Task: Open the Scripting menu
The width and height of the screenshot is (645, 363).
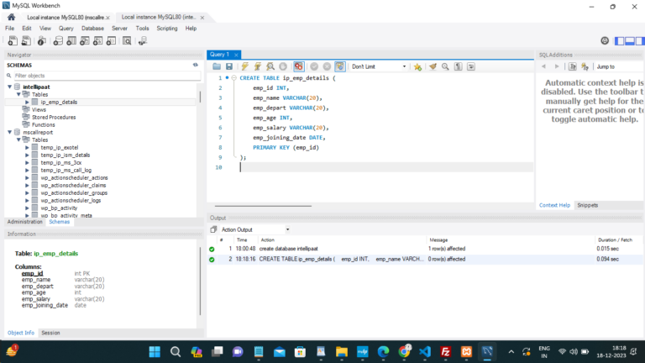Action: (167, 29)
